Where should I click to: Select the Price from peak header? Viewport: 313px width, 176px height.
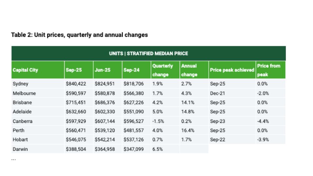(269, 70)
